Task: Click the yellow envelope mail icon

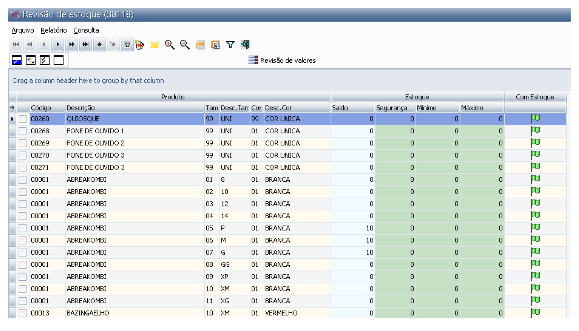Action: click(154, 44)
